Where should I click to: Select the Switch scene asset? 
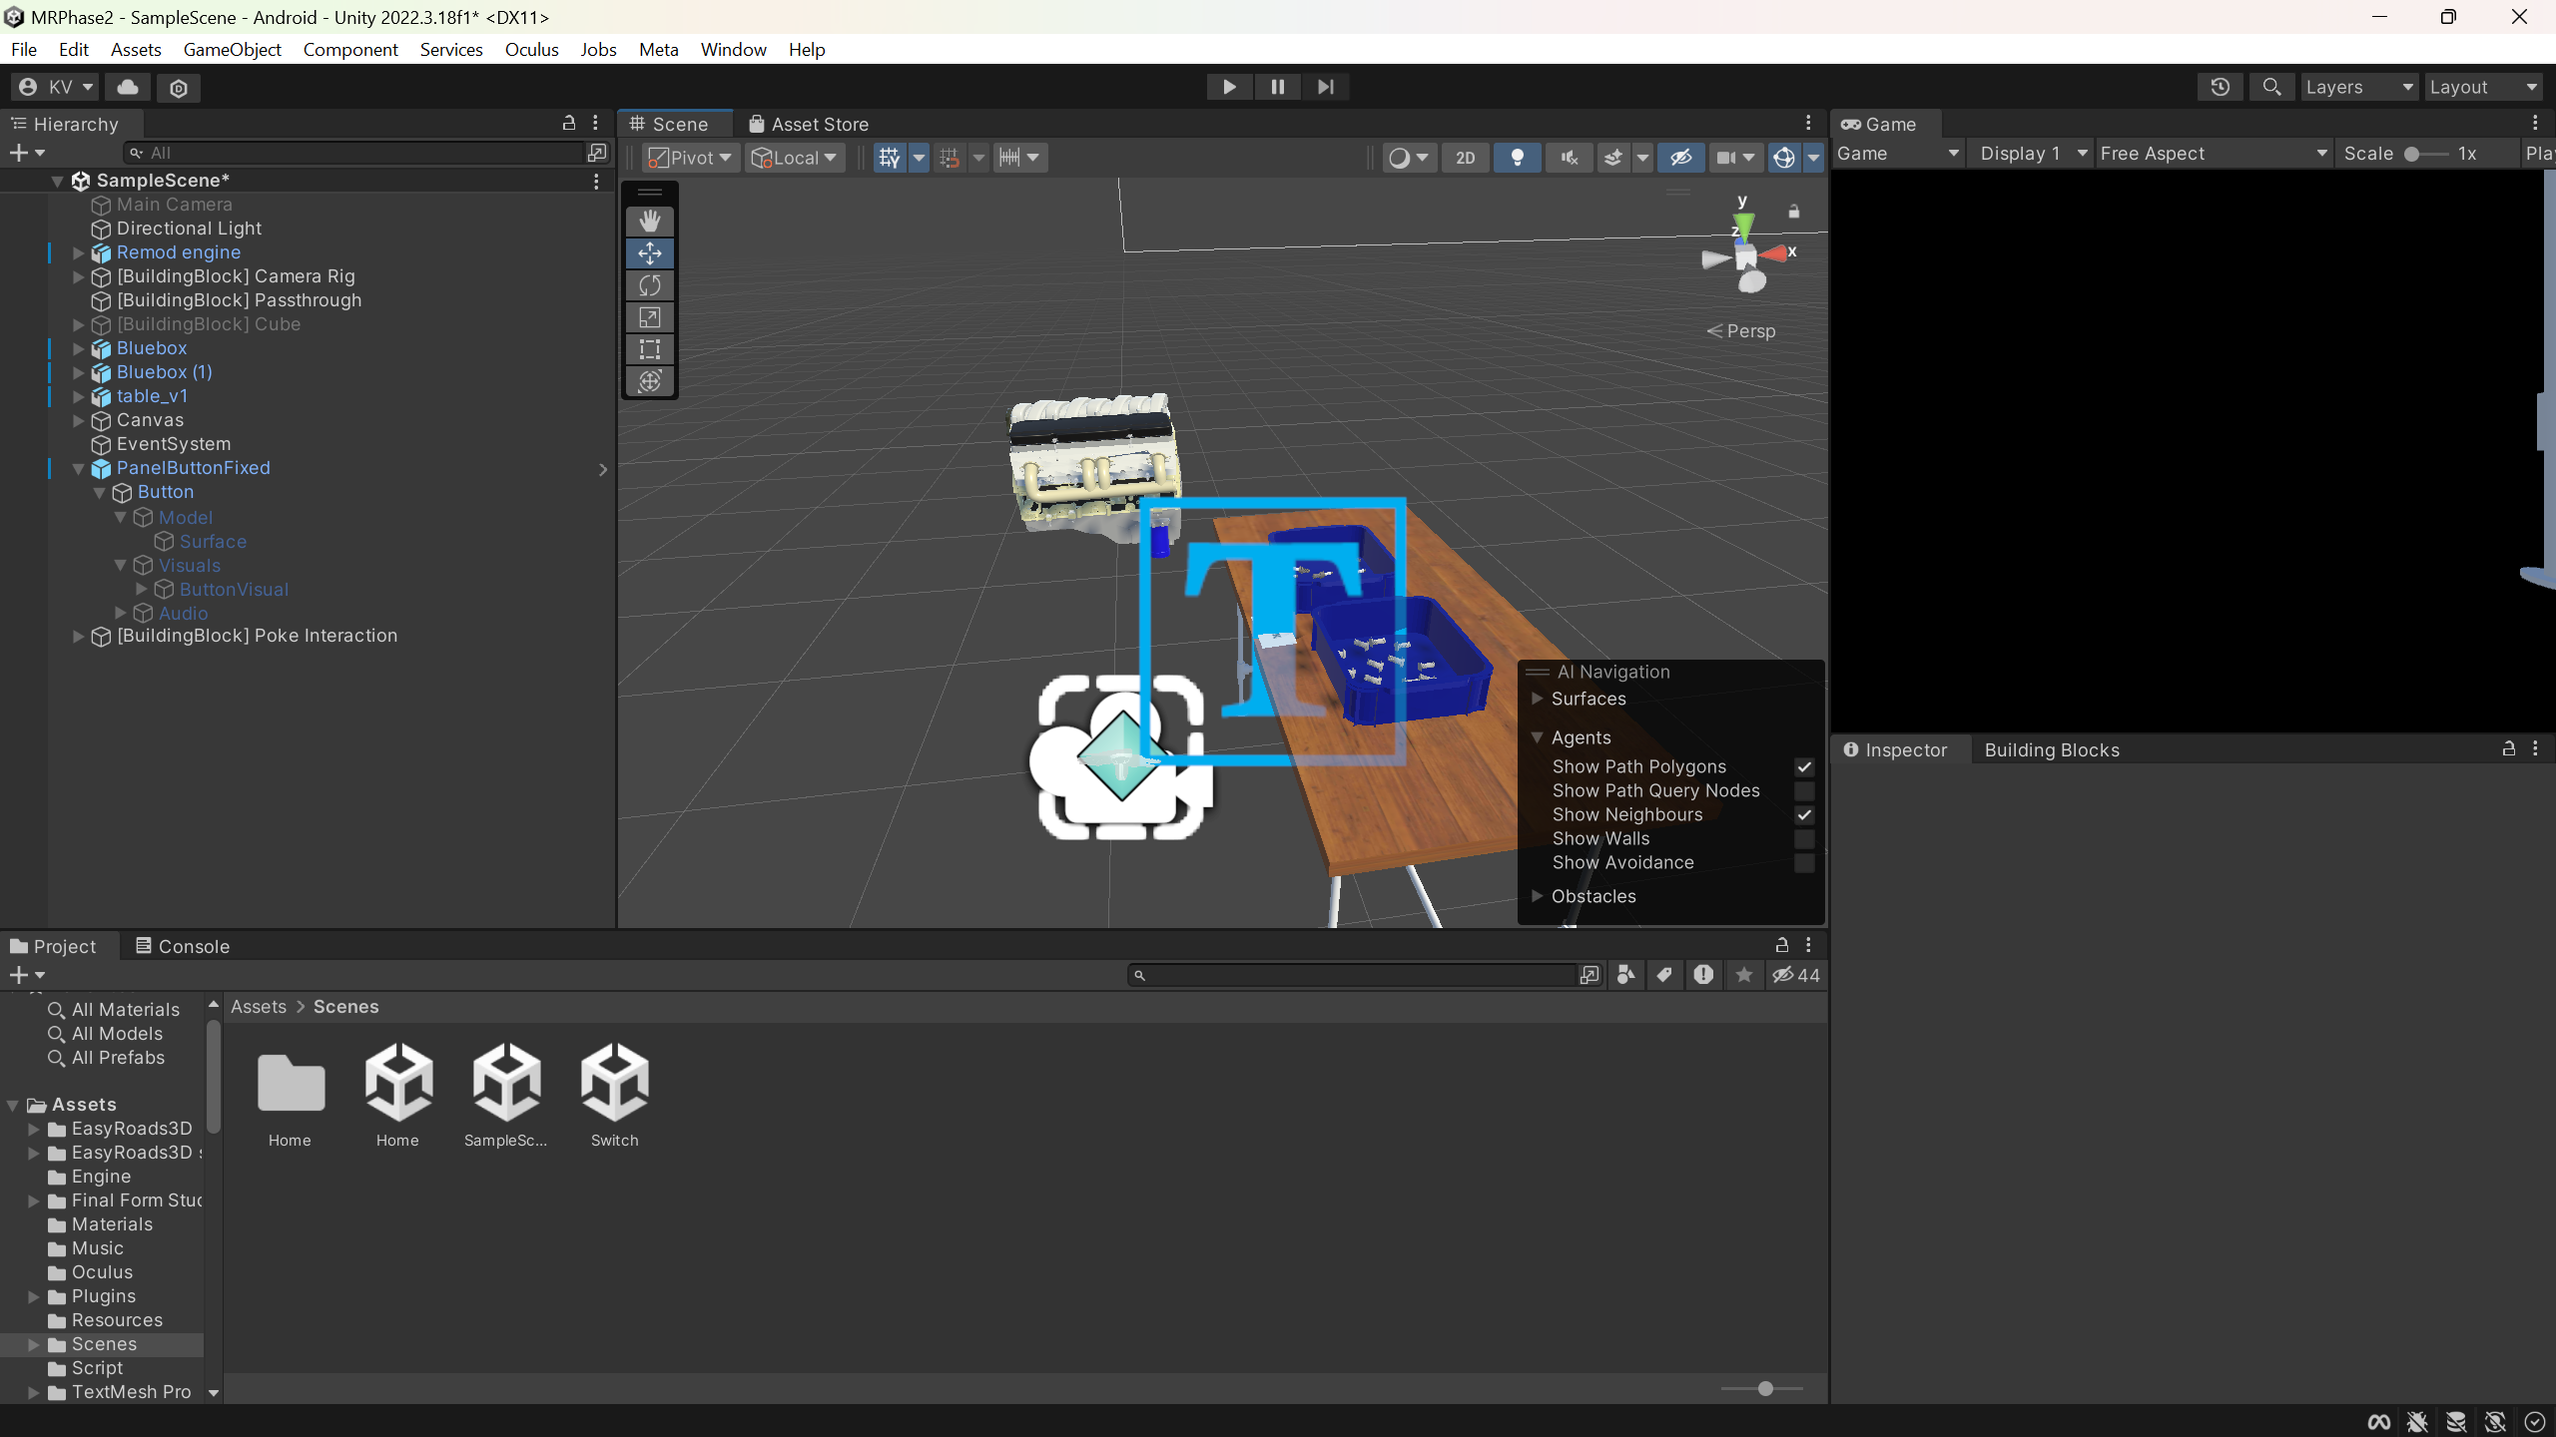coord(614,1095)
